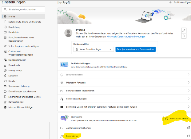Screen dimensions: 191x139
Task: Open Infos zu Microsoft Edge icon
Action: tap(5, 107)
